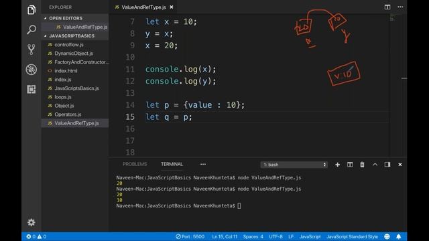The image size is (429, 241).
Task: Change file encoding UTF-8
Action: [275, 236]
